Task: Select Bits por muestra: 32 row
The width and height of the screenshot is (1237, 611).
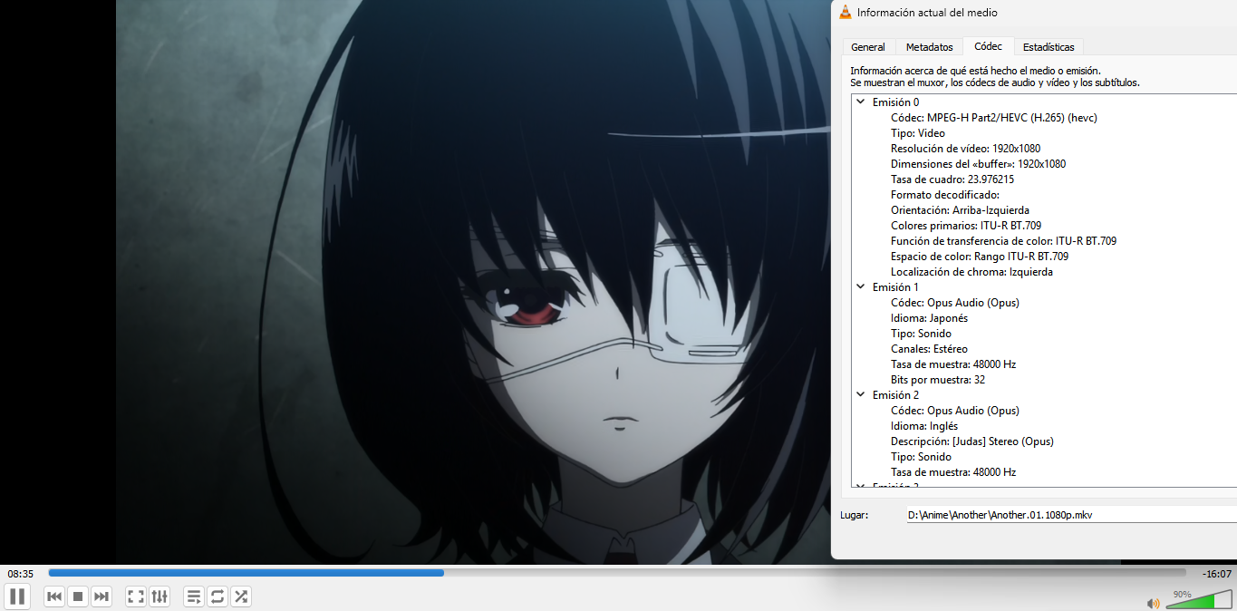Action: pyautogui.click(x=938, y=380)
